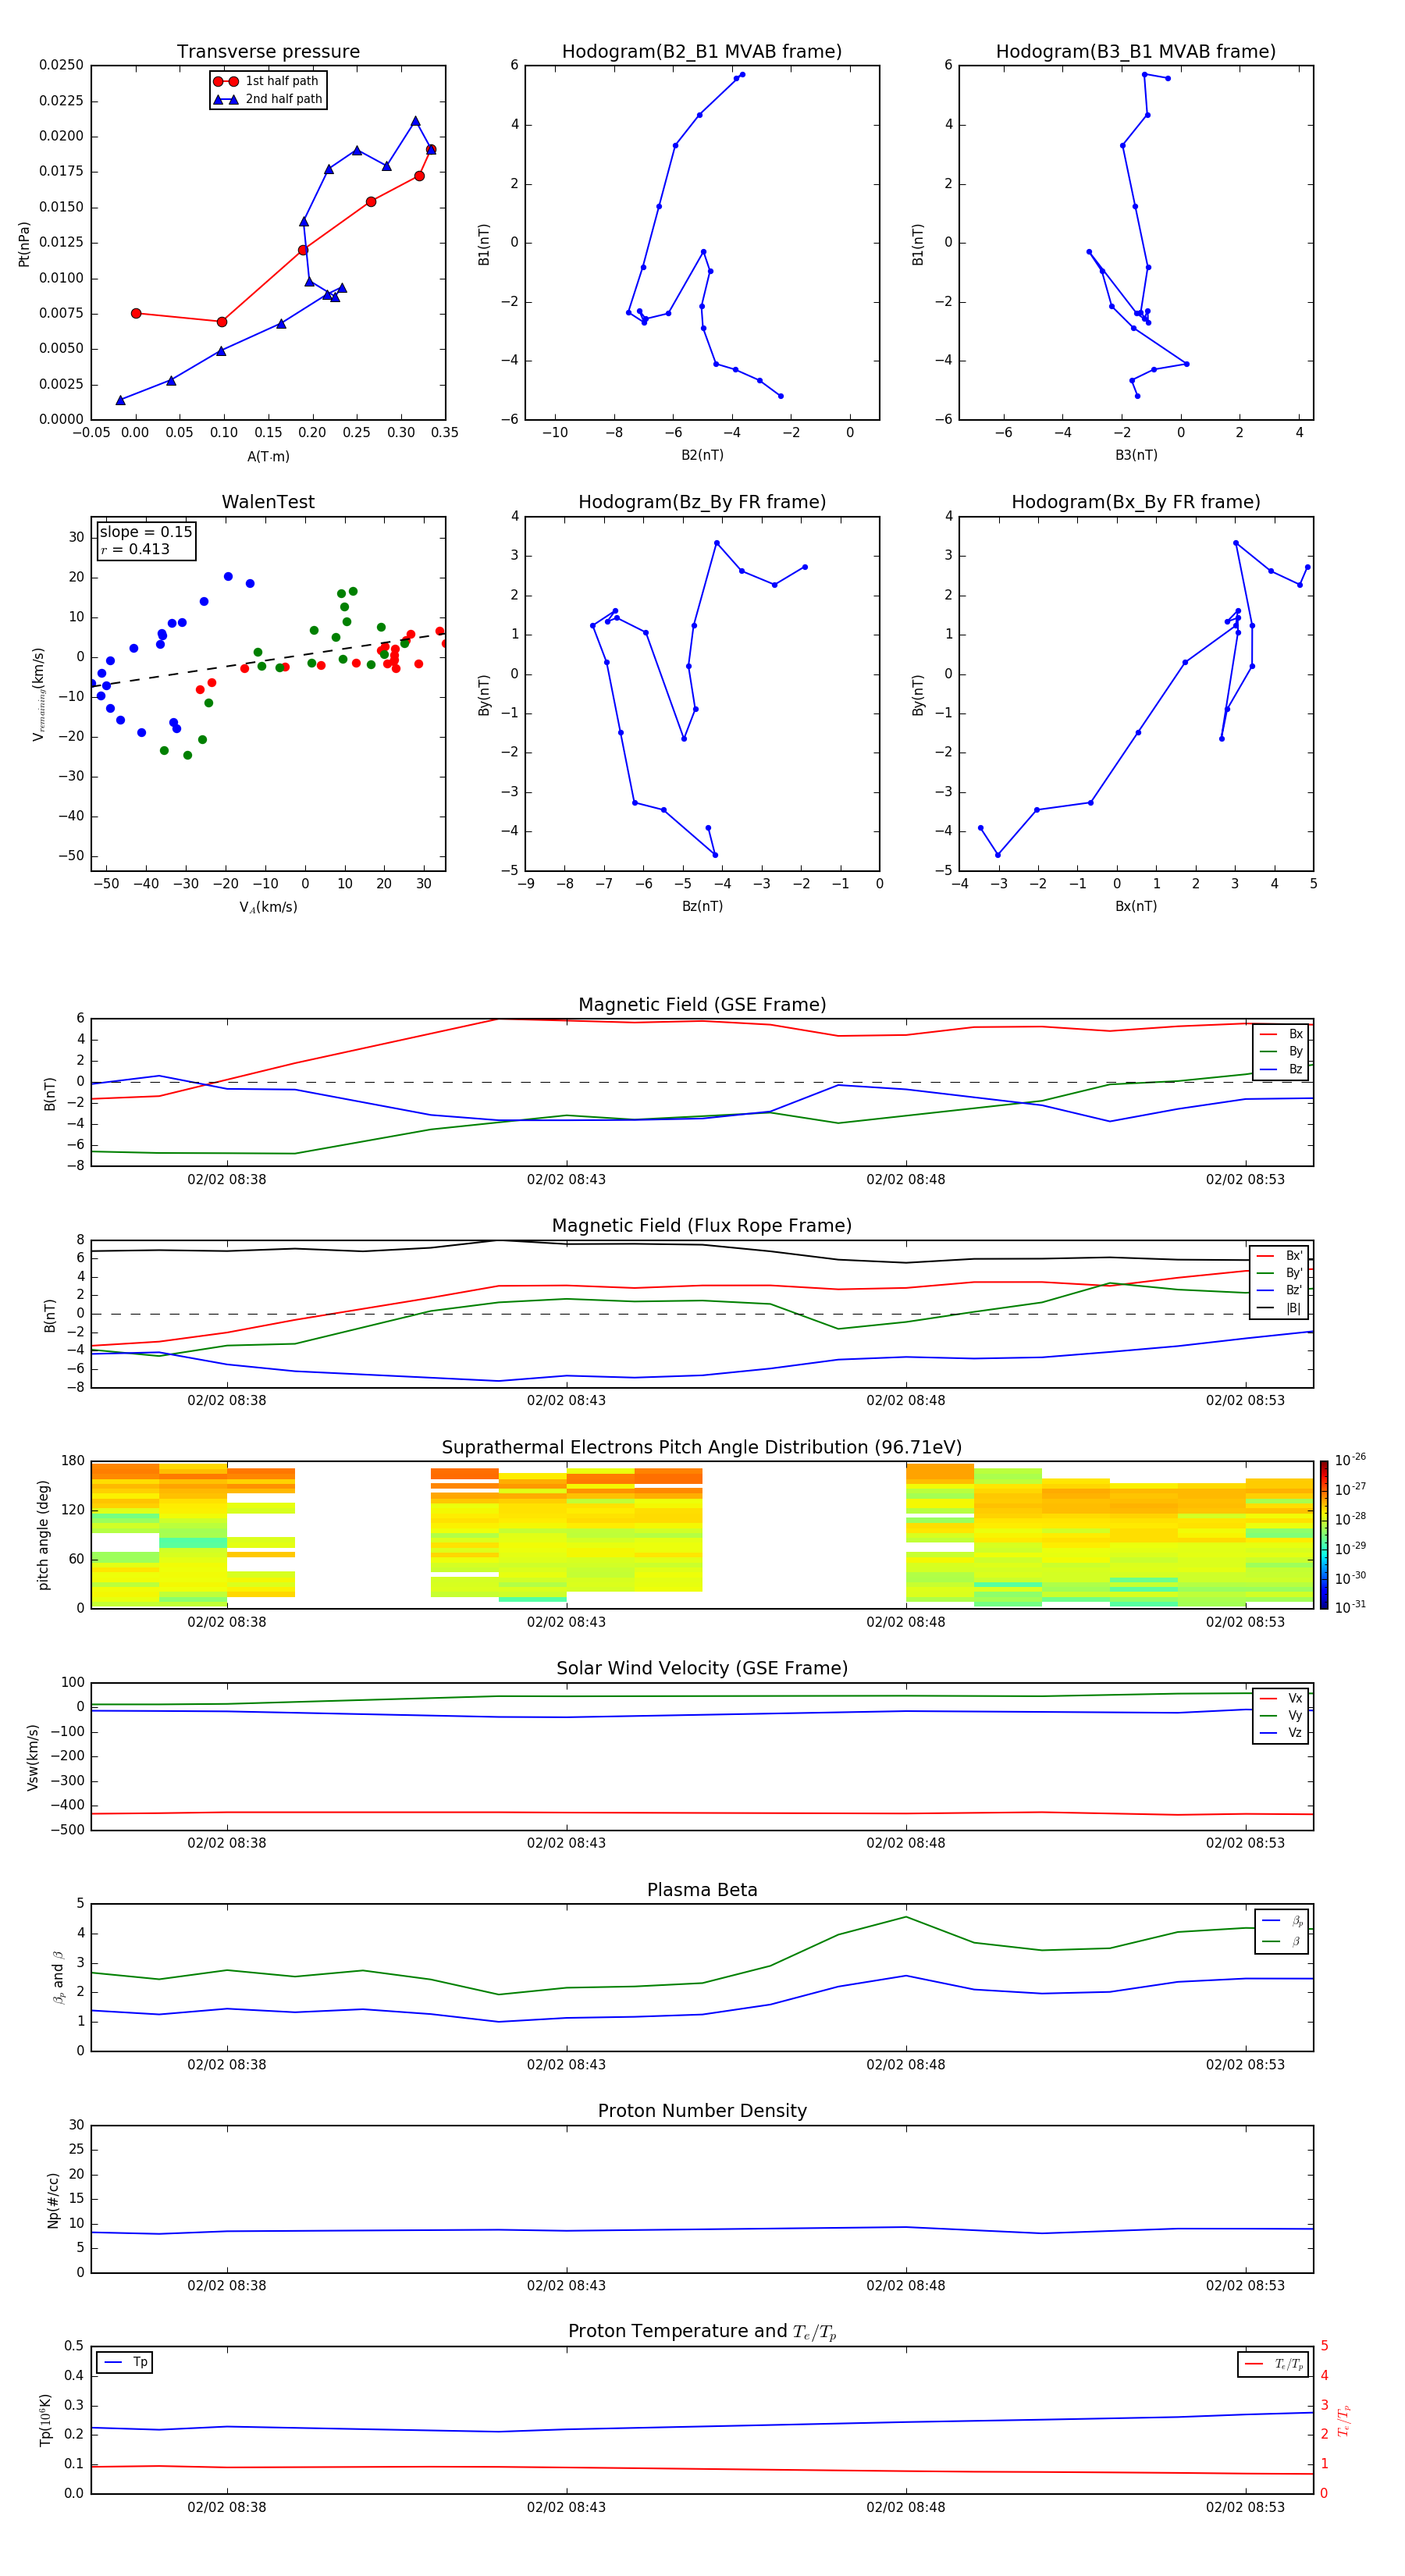Click the "02/02 08:48" tick under Proton Number Density

(906, 2285)
